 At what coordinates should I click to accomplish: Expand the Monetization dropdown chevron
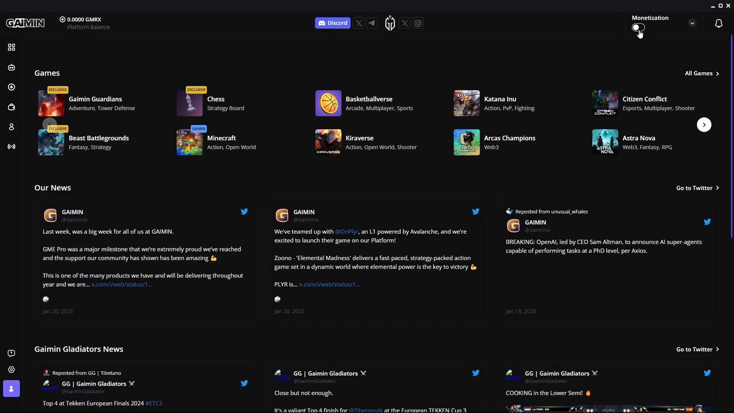pyautogui.click(x=692, y=23)
